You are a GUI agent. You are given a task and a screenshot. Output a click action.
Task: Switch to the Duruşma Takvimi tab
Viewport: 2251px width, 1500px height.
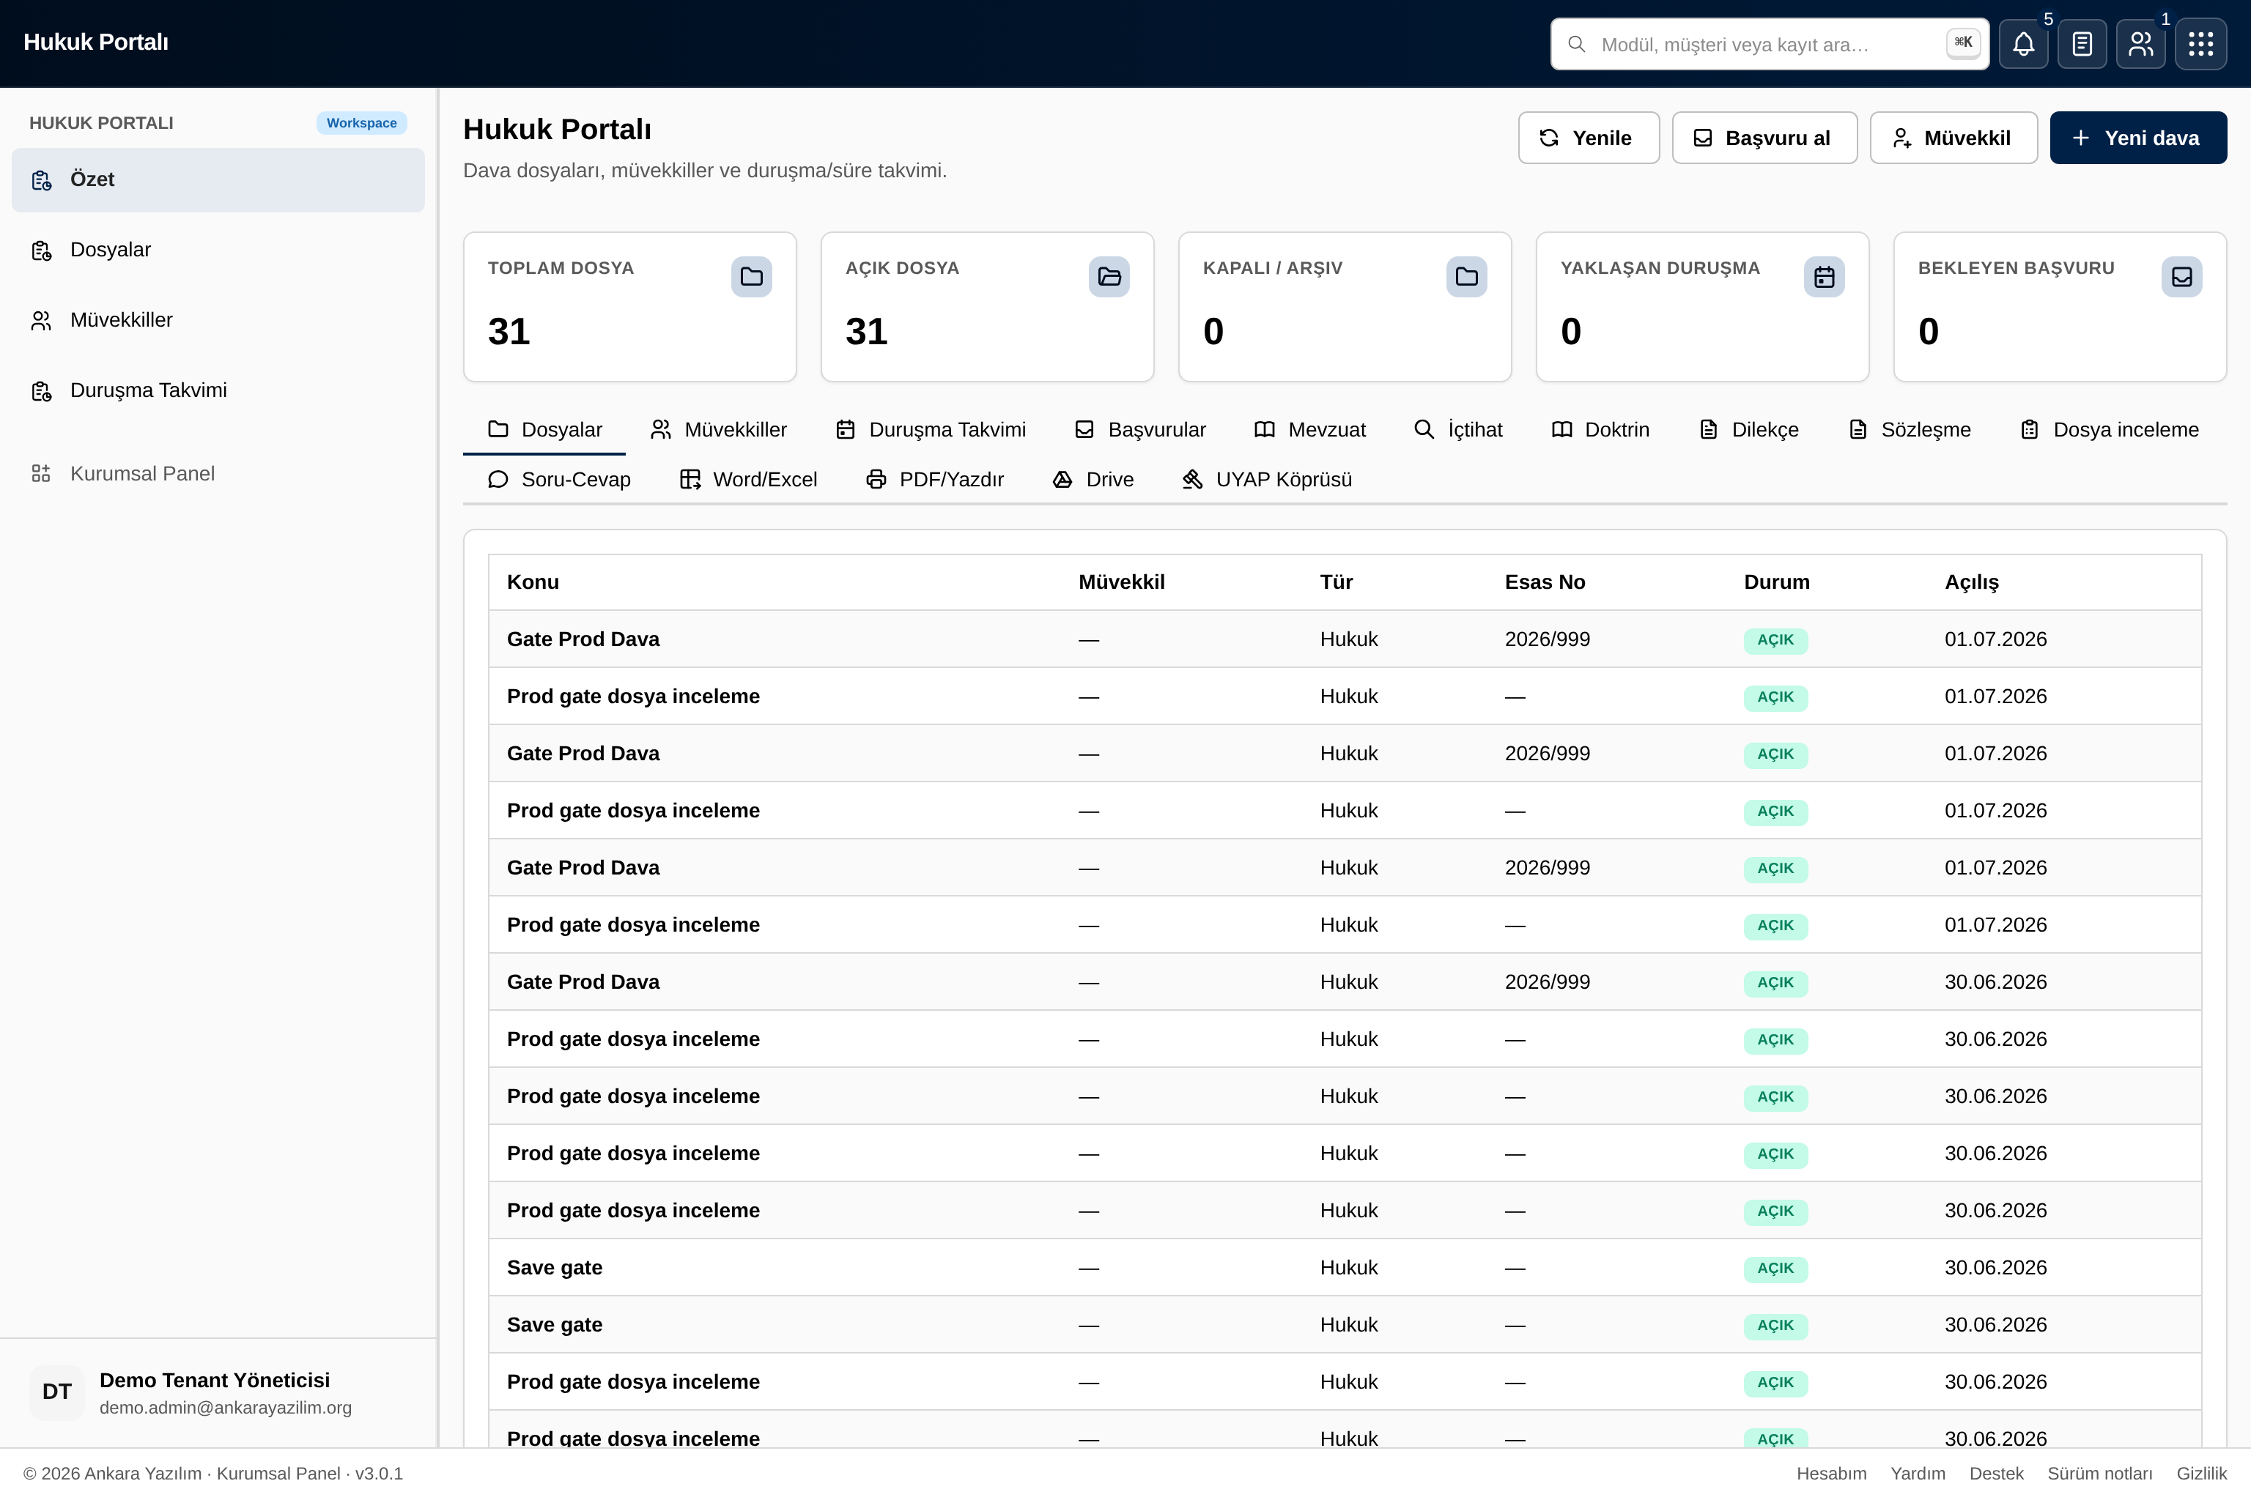931,429
